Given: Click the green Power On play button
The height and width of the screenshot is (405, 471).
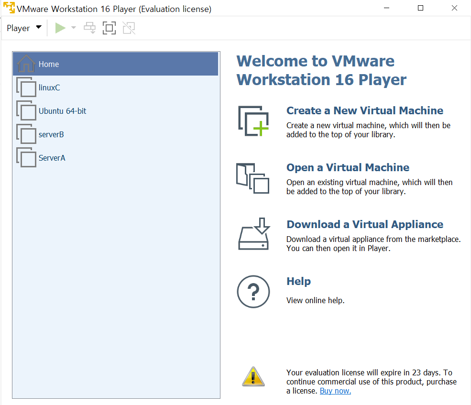Looking at the screenshot, I should 60,28.
